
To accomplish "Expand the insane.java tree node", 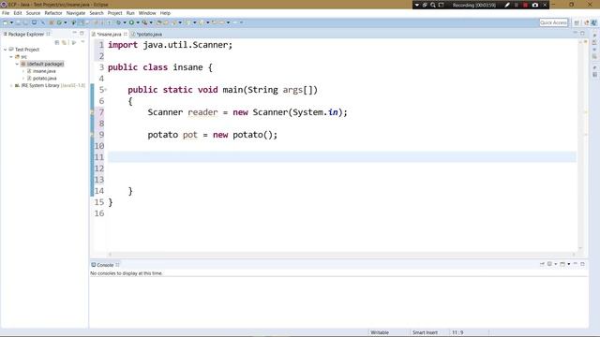I will point(22,71).
